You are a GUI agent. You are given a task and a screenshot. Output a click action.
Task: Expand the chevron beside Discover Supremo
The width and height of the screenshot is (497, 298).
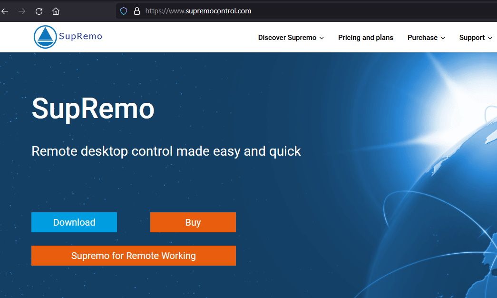(x=322, y=38)
